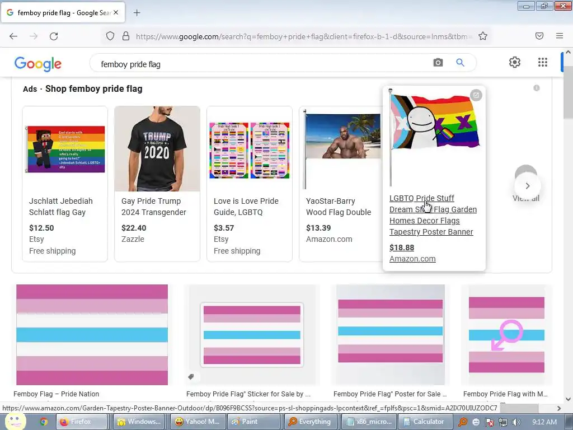Click the LGBTQ Pride Stuff Dream Flag title link
The image size is (573, 430).
pyautogui.click(x=433, y=215)
